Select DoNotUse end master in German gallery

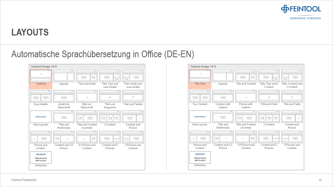coord(41,157)
